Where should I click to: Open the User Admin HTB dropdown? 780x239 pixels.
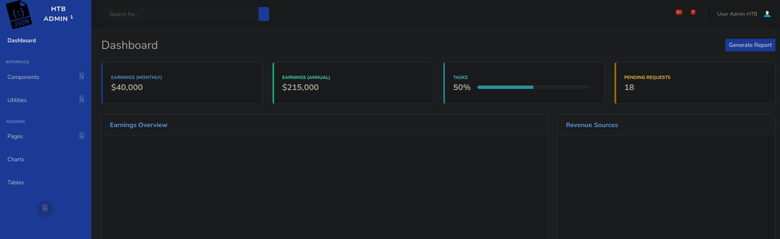tap(737, 14)
